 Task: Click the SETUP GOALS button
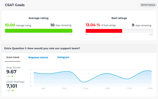tap(148, 5)
